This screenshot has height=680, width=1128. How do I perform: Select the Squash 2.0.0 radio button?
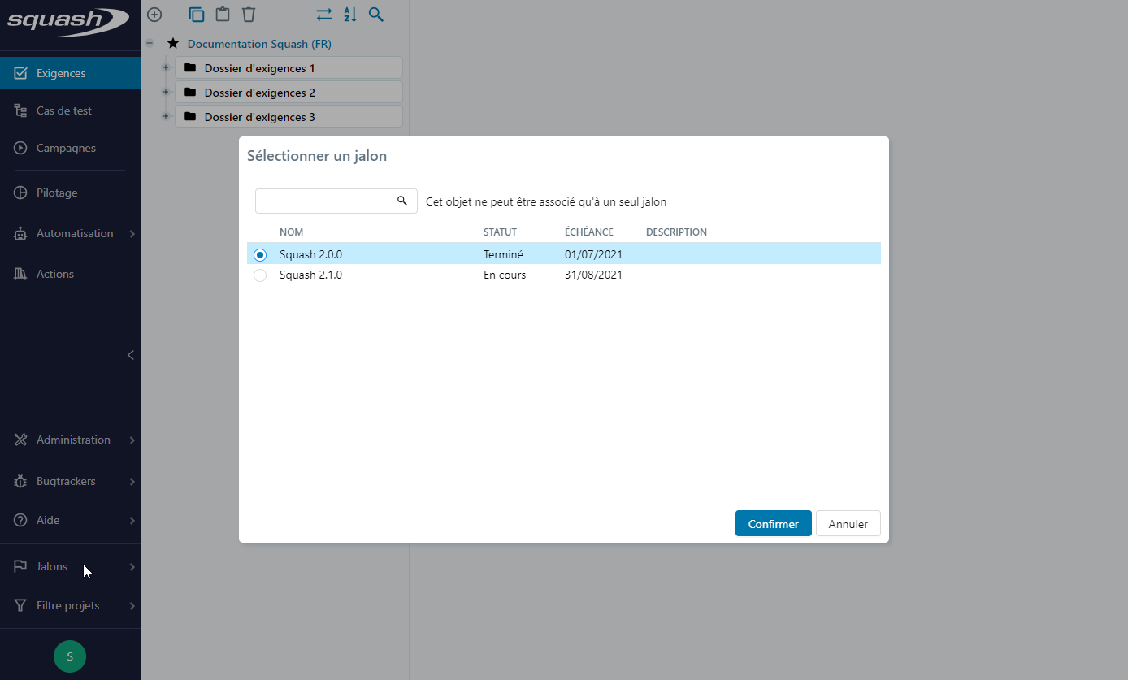click(260, 254)
